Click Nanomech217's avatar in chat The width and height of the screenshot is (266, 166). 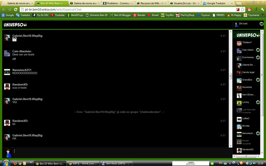[x=7, y=72]
